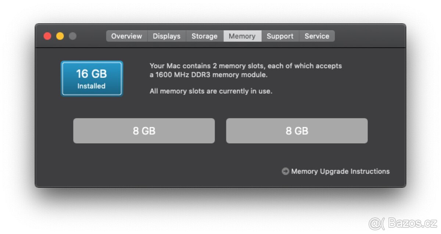Click the red traffic light button
The image size is (441, 234).
coord(48,36)
